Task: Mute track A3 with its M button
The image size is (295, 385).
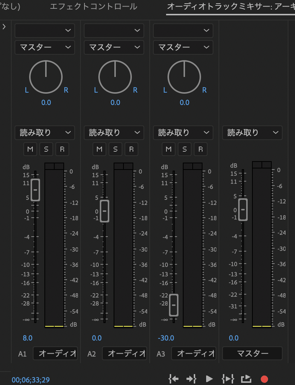Action: [169, 149]
